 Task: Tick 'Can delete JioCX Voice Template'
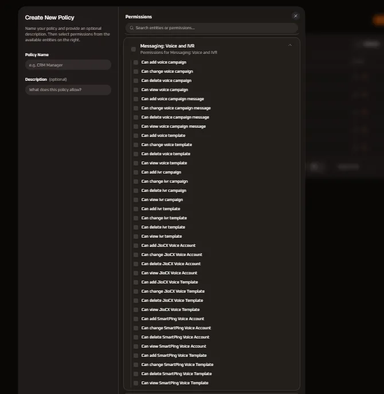tap(136, 301)
